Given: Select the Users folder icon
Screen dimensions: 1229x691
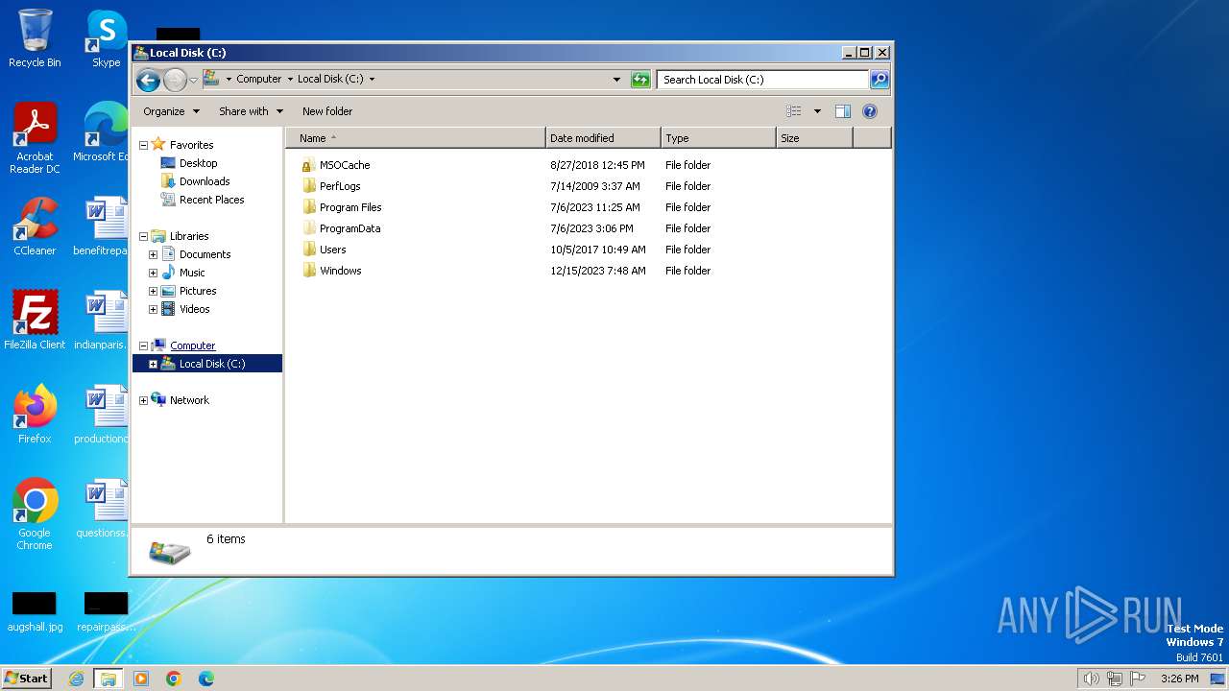Looking at the screenshot, I should click(x=308, y=250).
